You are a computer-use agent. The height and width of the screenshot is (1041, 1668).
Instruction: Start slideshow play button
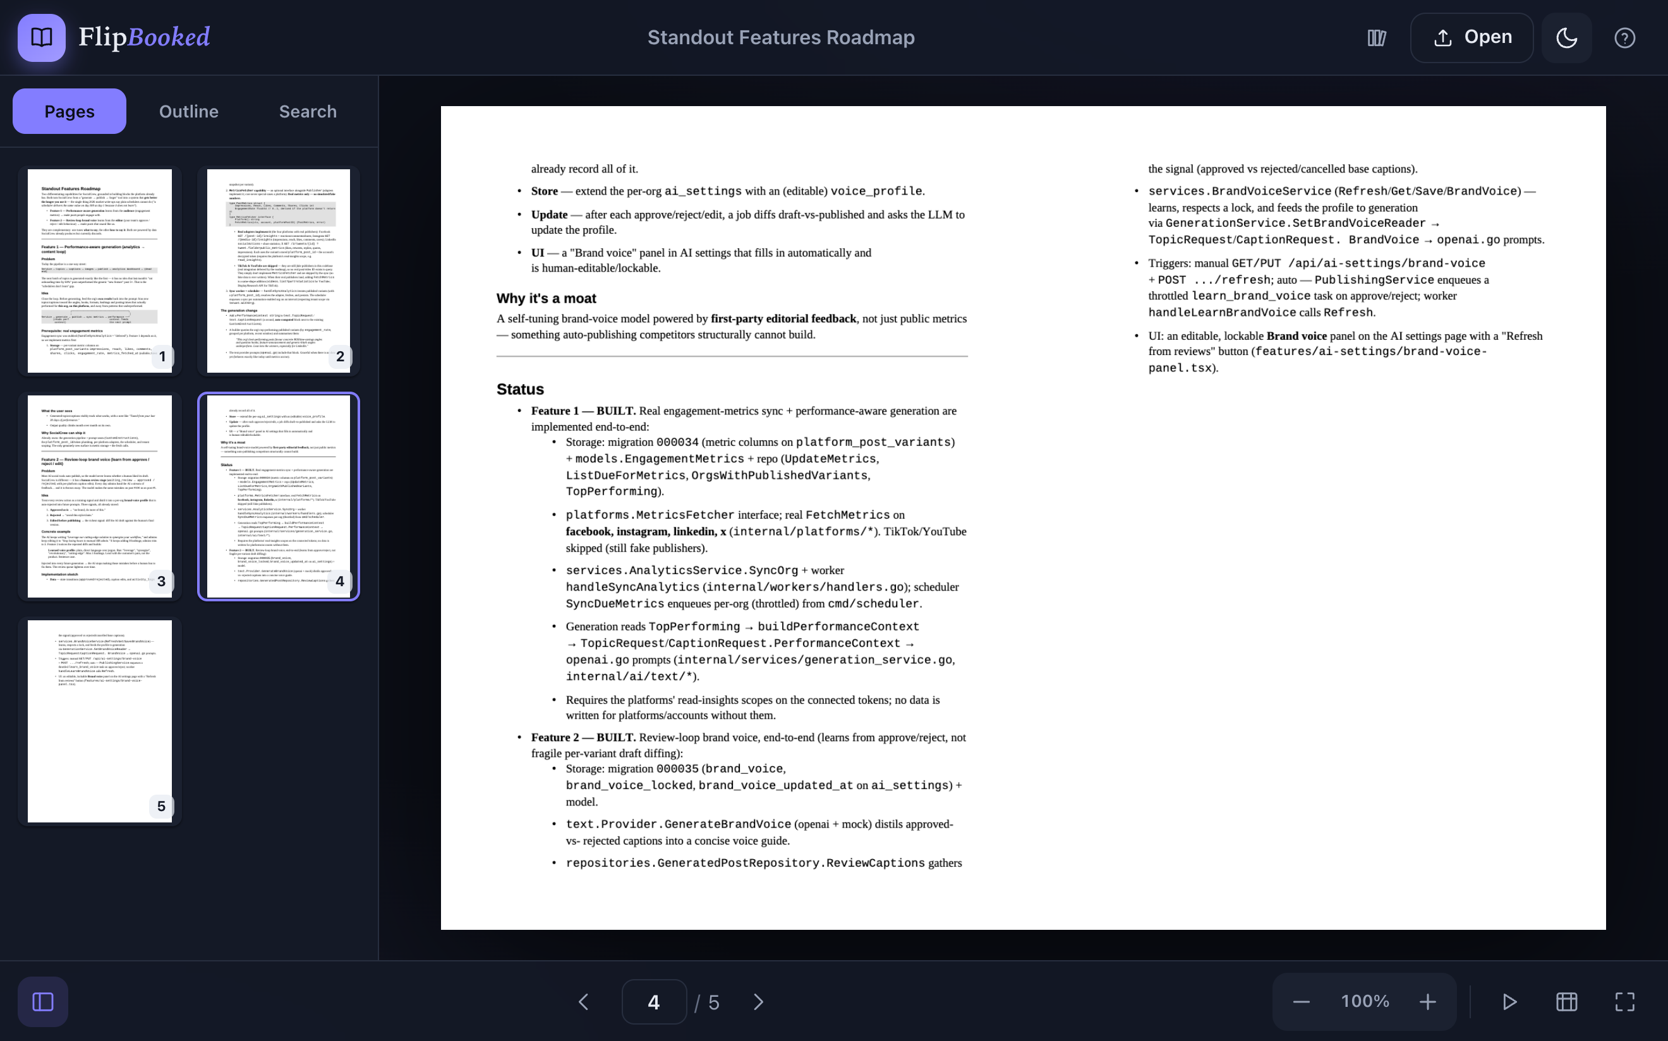click(1509, 1001)
